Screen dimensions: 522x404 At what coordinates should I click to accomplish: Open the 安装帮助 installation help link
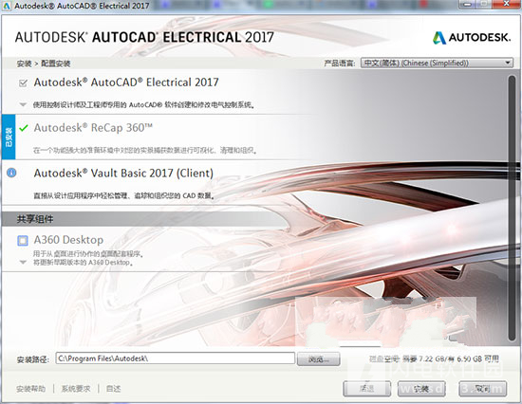click(x=30, y=389)
